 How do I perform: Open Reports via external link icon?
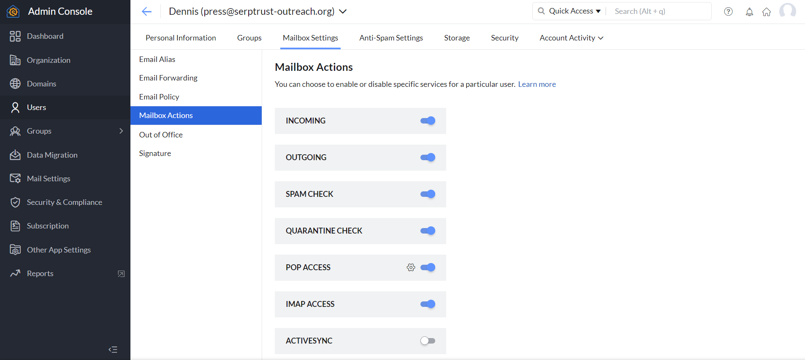[121, 274]
